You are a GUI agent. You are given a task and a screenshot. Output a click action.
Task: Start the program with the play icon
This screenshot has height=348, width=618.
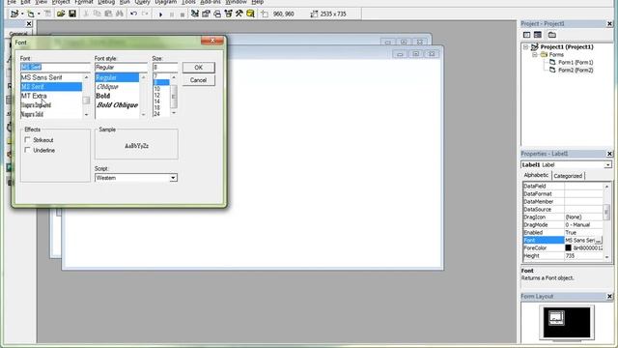tap(160, 14)
